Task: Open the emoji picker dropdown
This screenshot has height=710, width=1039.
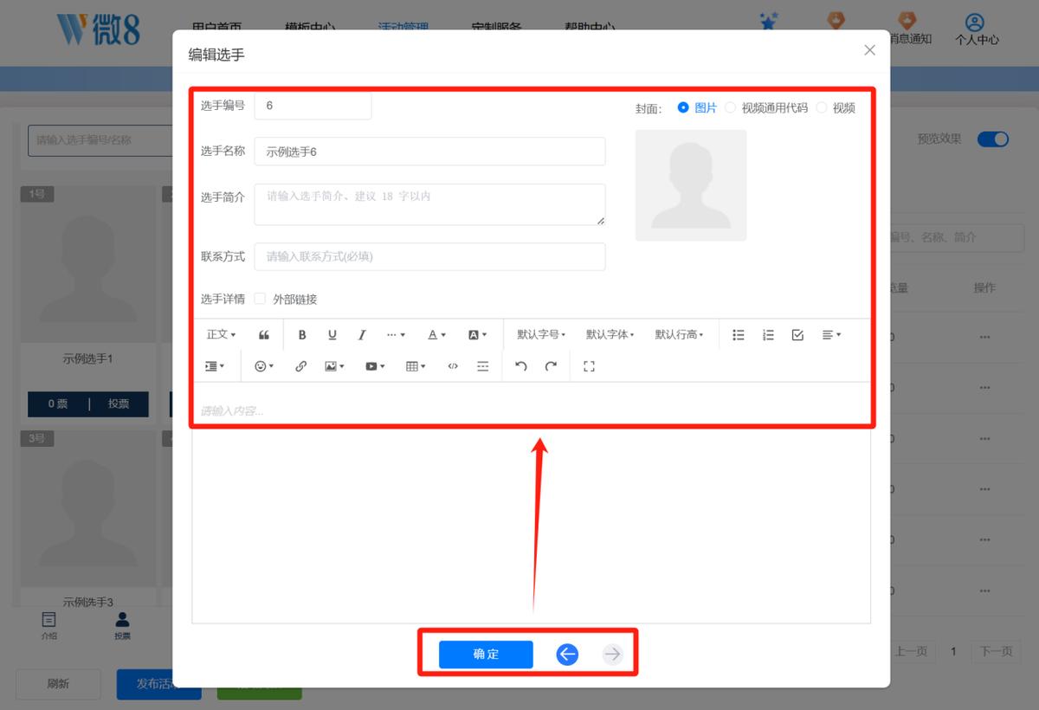Action: (263, 366)
